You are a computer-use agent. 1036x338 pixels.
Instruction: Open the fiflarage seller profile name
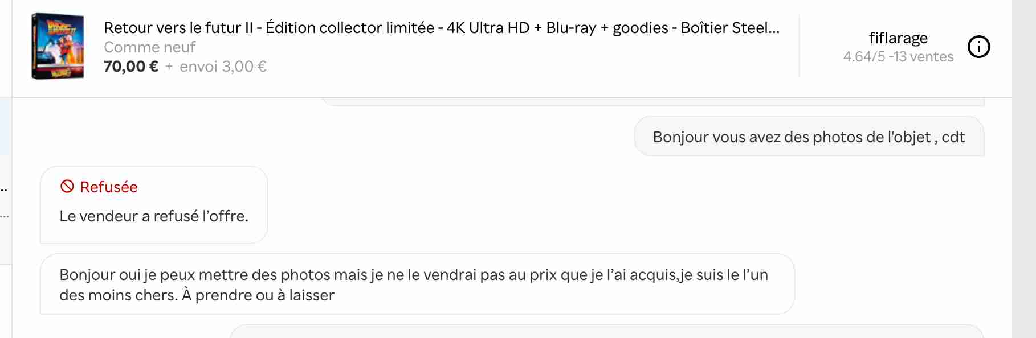coord(898,38)
